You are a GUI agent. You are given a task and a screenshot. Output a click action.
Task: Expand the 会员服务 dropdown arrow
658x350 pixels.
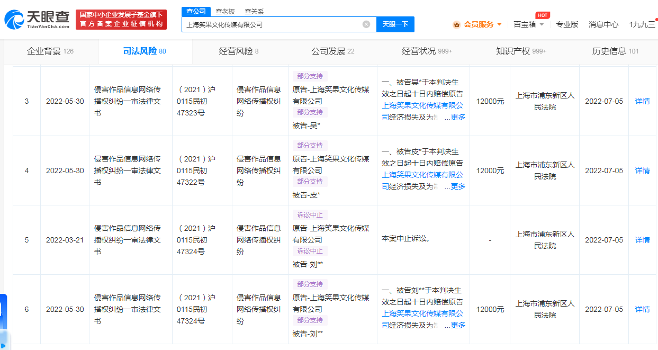[x=499, y=24]
